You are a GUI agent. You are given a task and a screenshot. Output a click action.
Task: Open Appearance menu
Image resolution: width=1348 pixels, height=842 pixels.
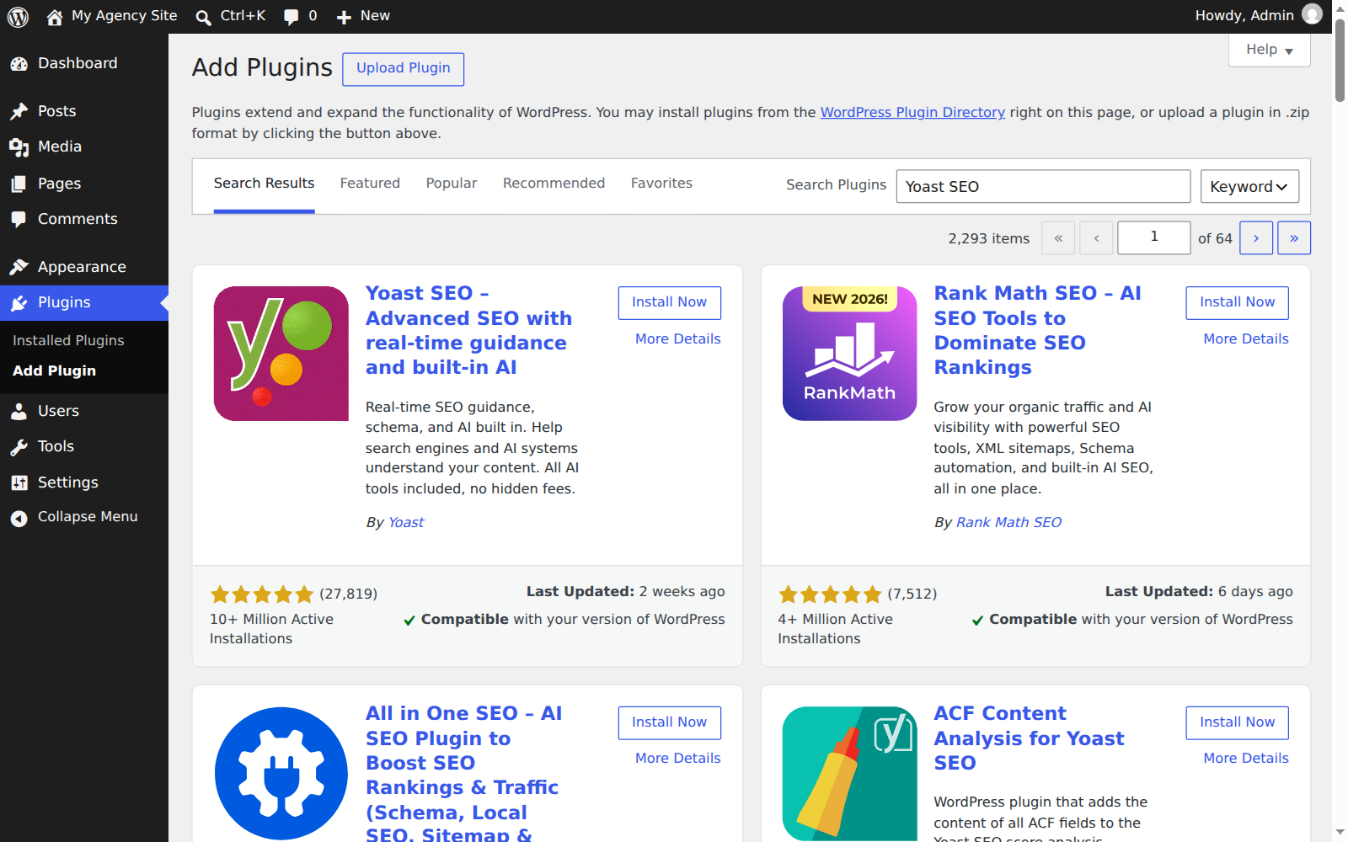pyautogui.click(x=84, y=267)
